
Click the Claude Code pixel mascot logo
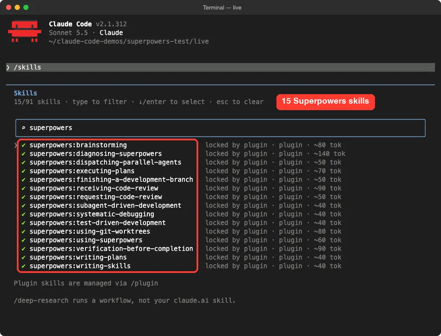click(25, 31)
